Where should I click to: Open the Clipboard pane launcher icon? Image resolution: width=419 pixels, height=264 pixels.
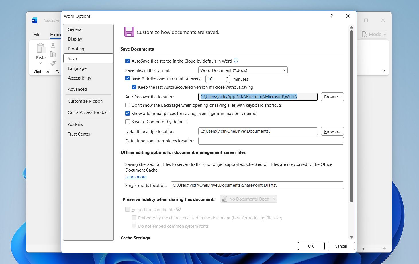57,72
